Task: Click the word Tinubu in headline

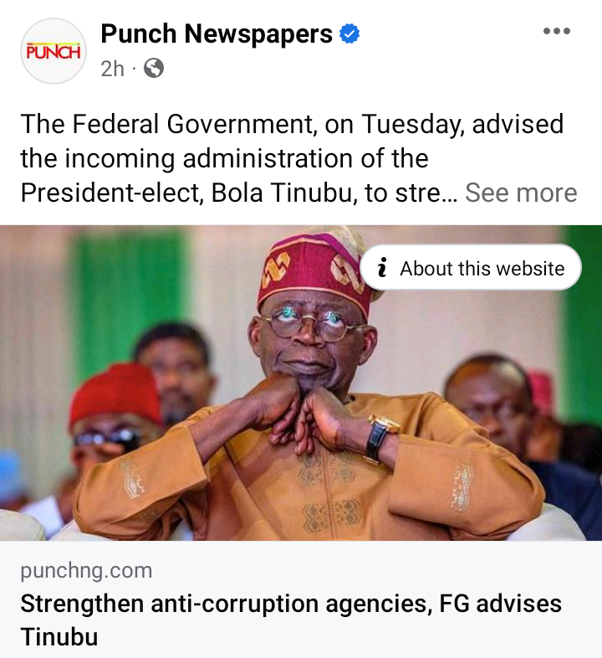Action: click(x=59, y=636)
